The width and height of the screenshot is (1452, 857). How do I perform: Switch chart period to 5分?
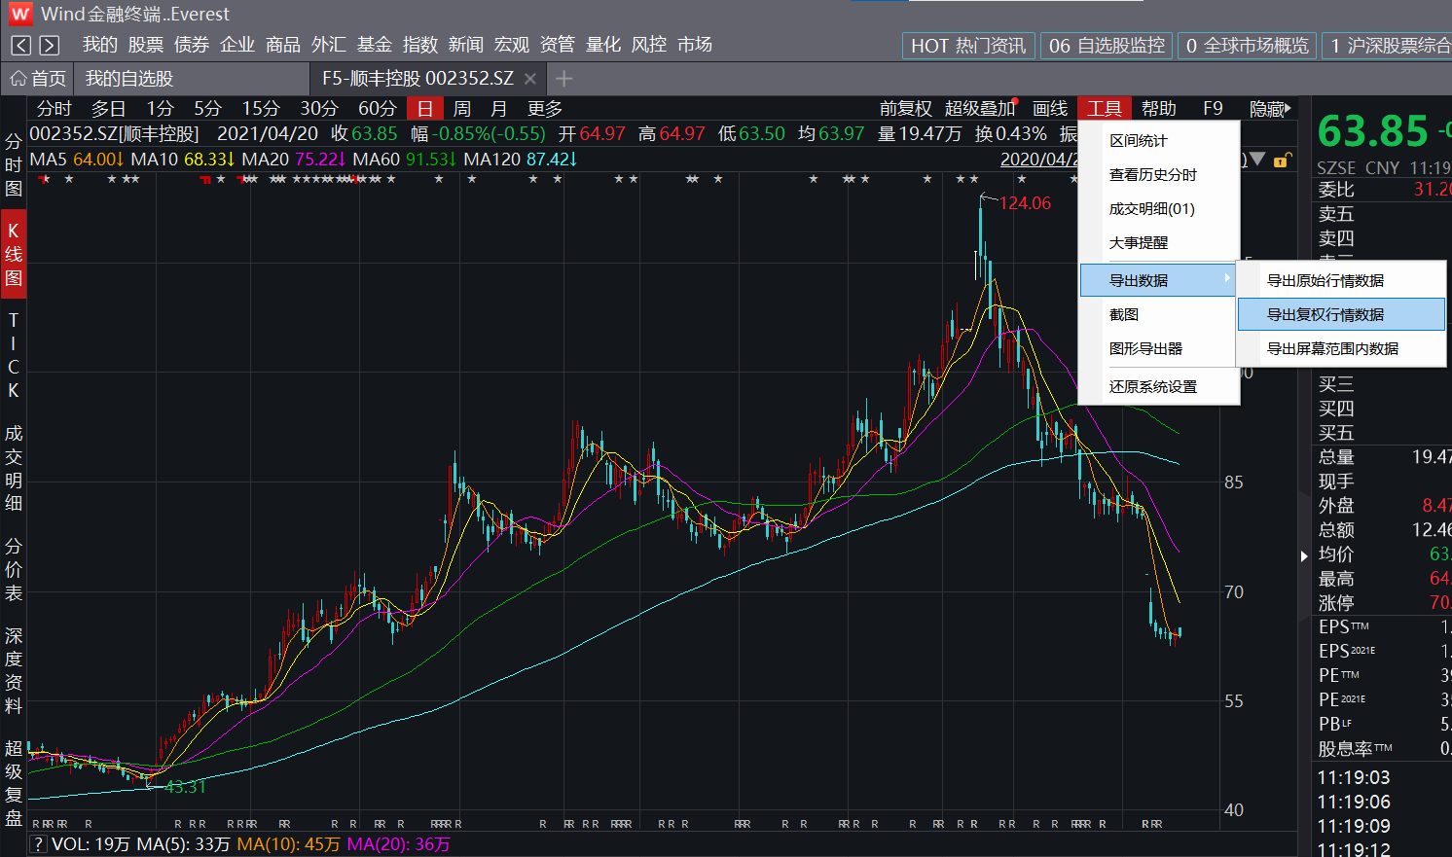208,109
